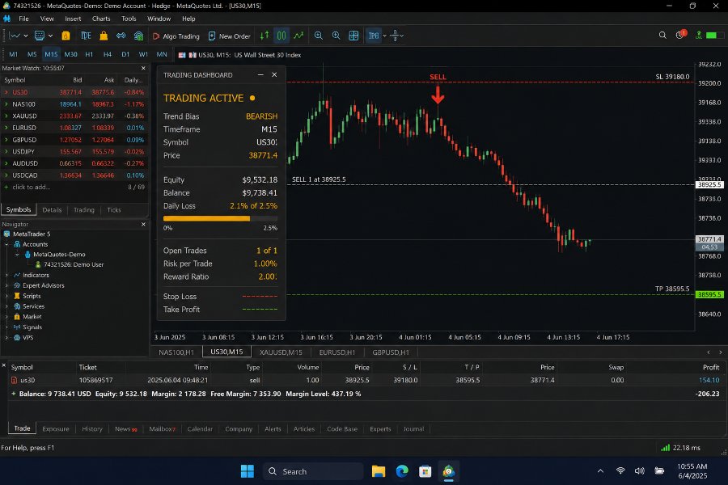
Task: Click the New Order button
Action: (x=230, y=36)
